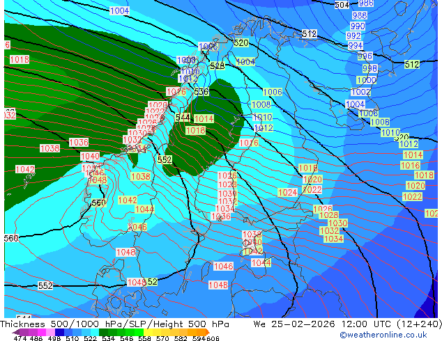Click the date text 'We 25-02-2026 12:00 UTC'
This screenshot has width=442, height=341.
click(323, 324)
